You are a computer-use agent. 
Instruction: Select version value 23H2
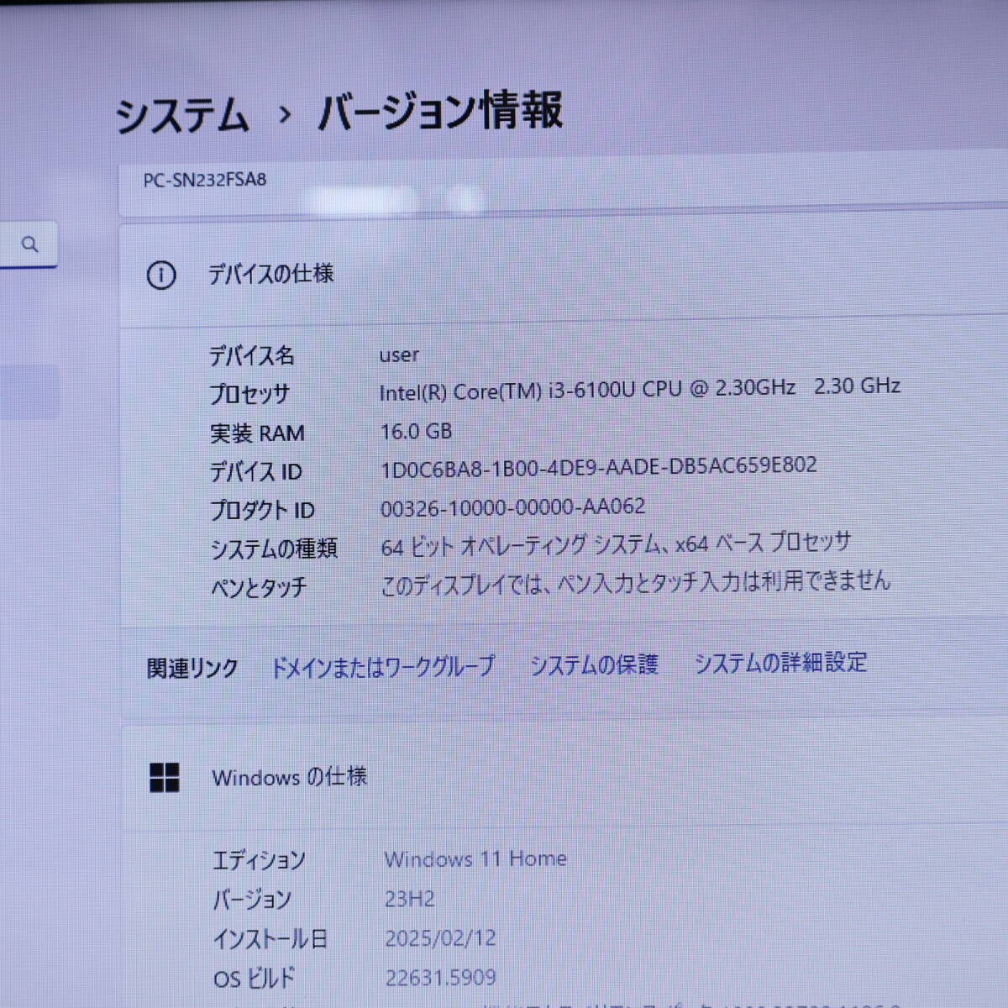(410, 899)
